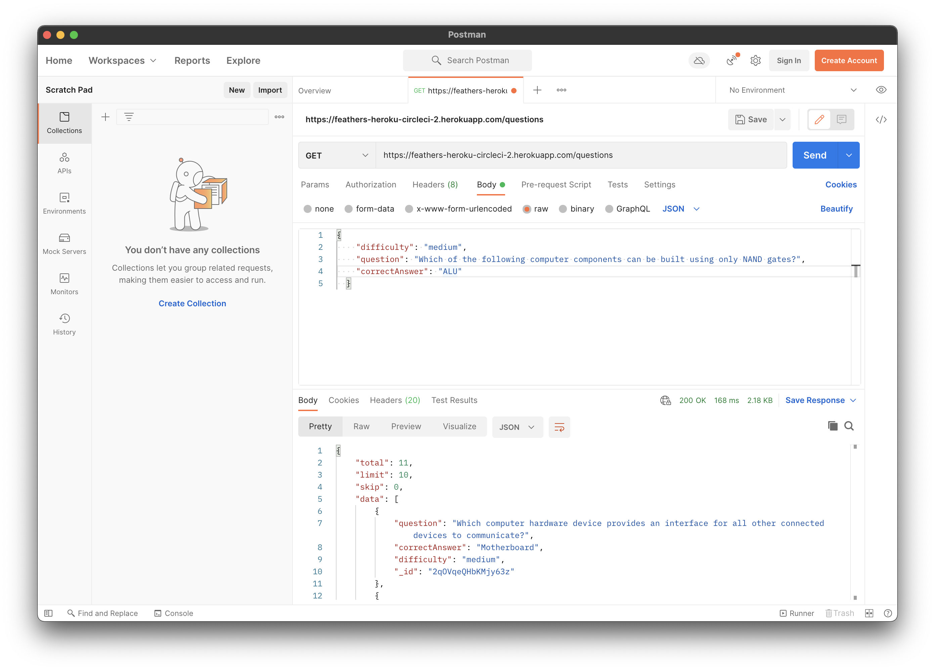Image resolution: width=935 pixels, height=671 pixels.
Task: Open the Send button dropdown arrow
Action: click(x=849, y=155)
